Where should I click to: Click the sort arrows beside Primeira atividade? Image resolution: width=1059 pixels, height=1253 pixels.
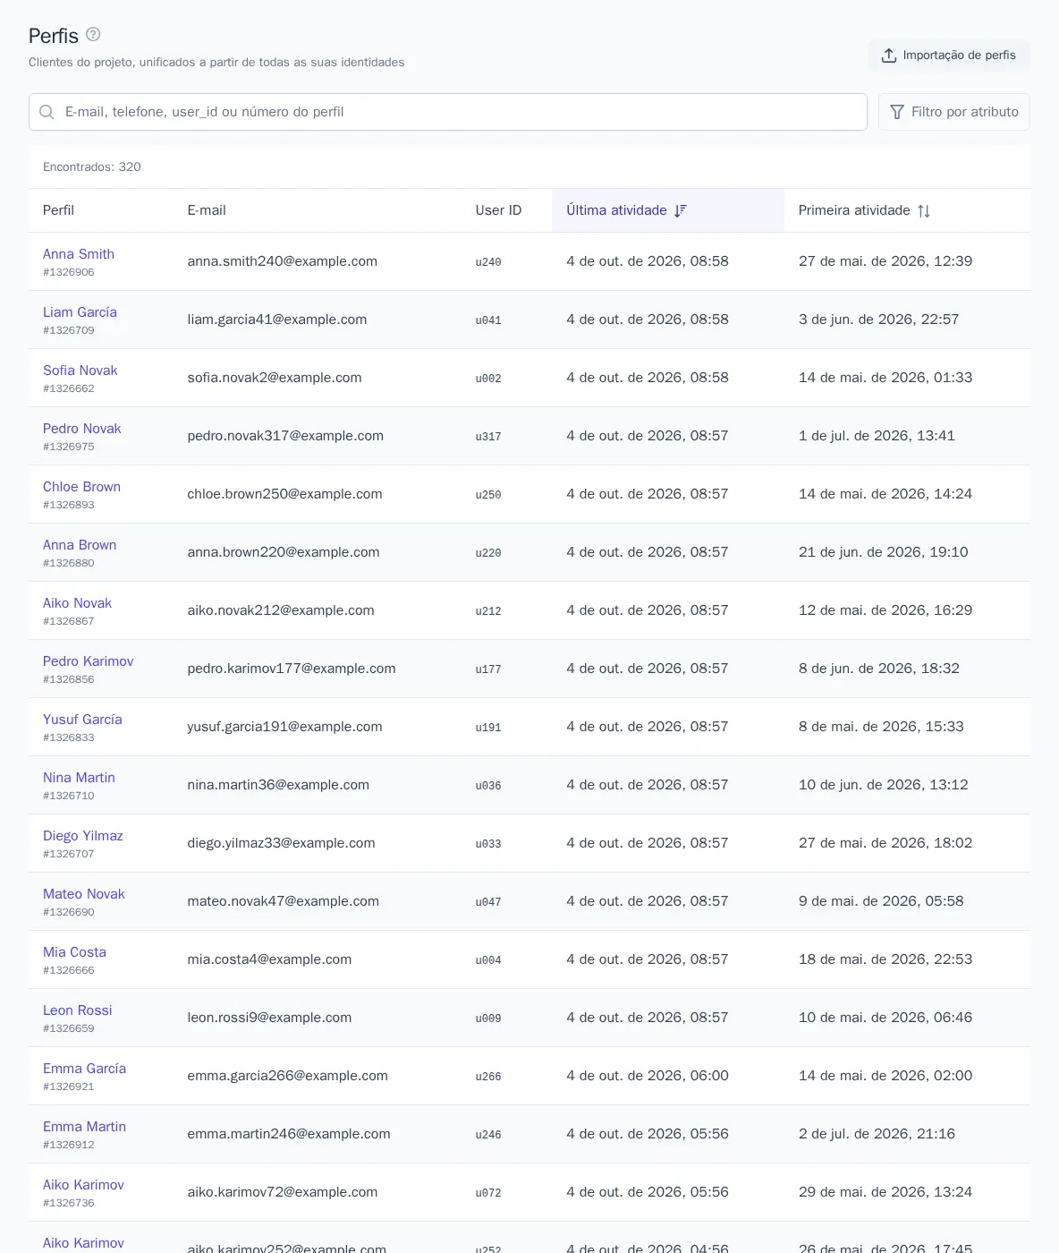(x=924, y=210)
